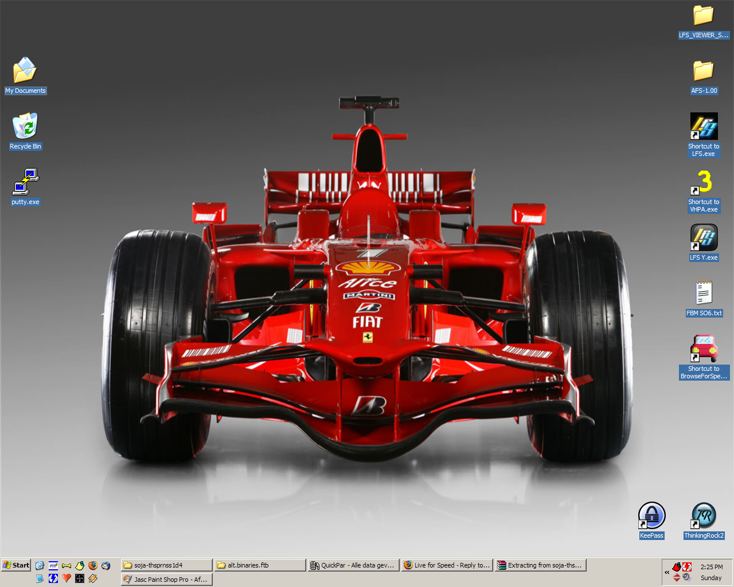The image size is (734, 587).
Task: Open the speaker volume tray icon
Action: [686, 577]
